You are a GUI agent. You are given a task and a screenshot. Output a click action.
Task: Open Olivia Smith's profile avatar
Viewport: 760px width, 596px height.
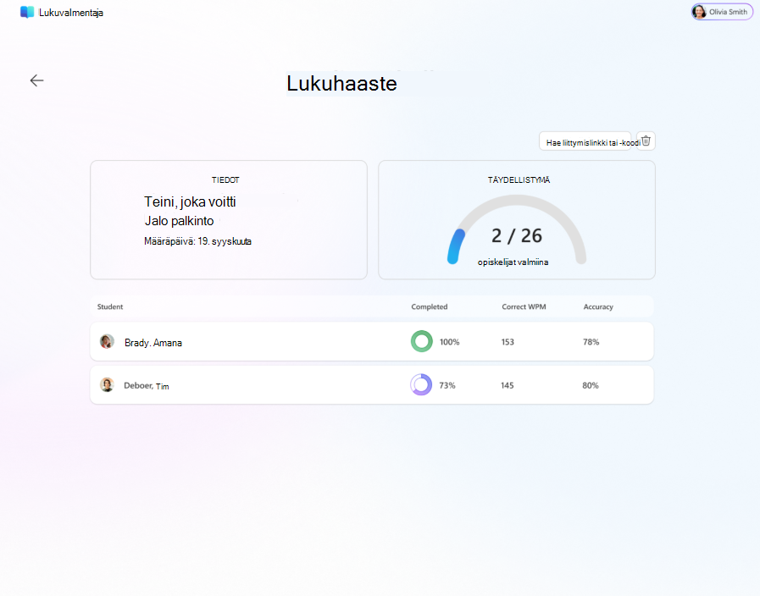click(699, 12)
